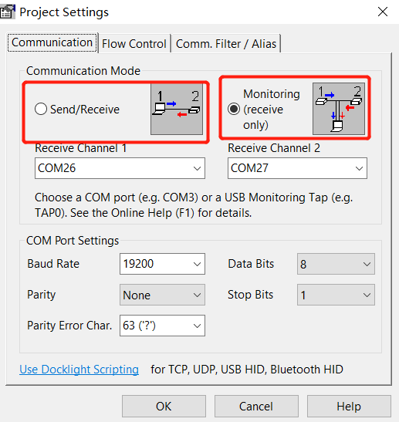Viewport: 399px width, 422px height.
Task: Select the Communication tab
Action: [x=52, y=42]
